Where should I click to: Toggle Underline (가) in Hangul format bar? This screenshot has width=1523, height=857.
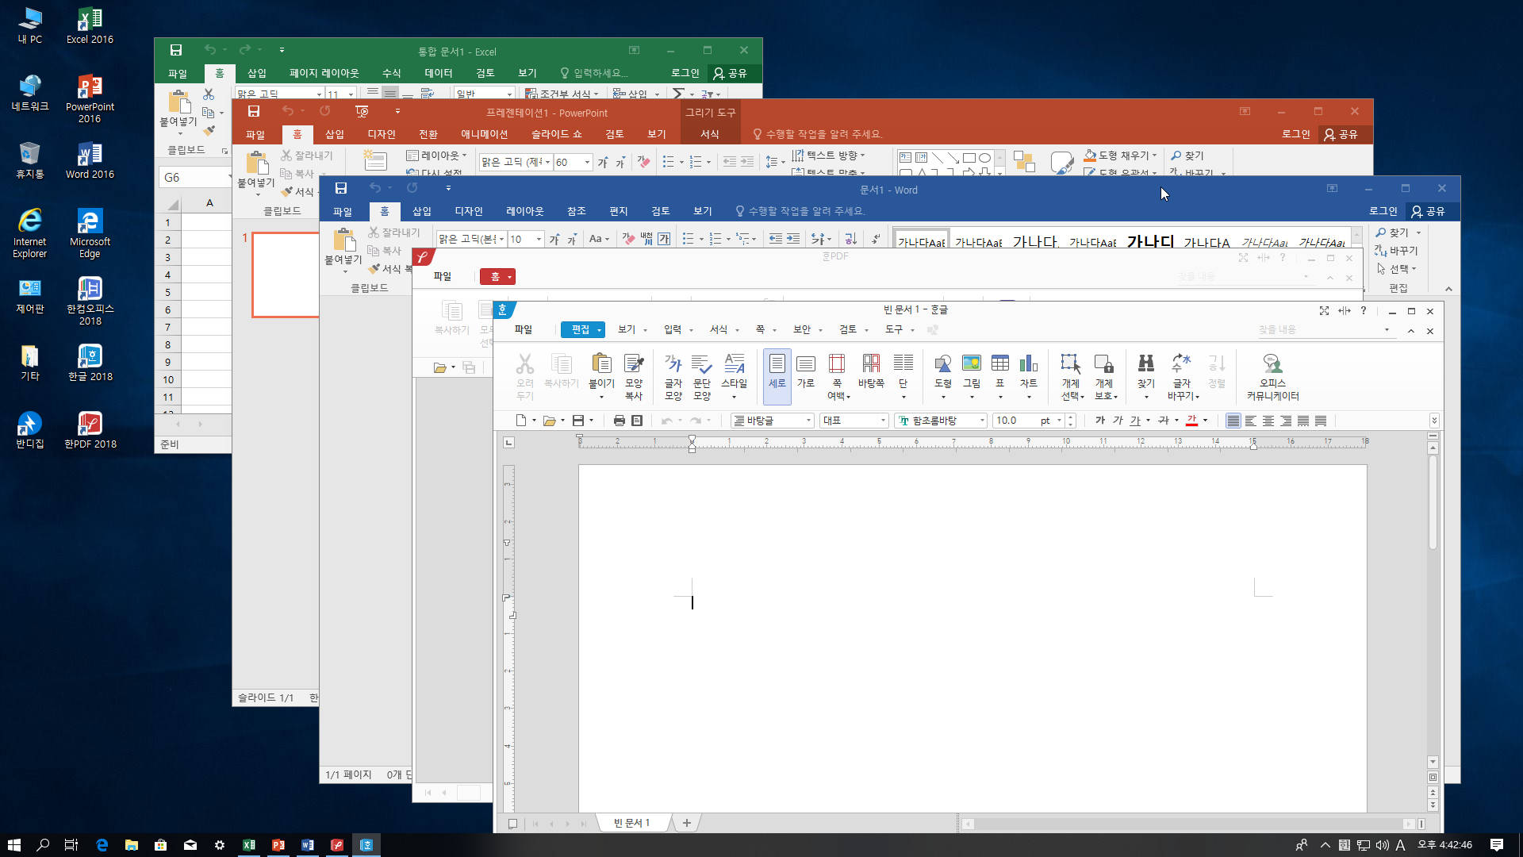coord(1135,421)
